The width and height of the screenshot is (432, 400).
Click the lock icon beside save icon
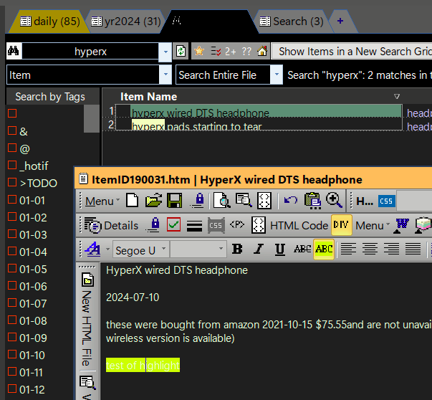pos(199,201)
